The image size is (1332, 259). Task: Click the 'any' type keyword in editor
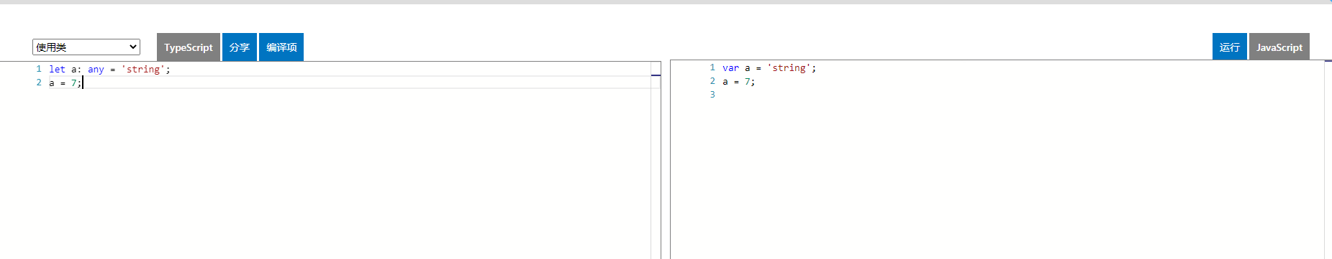pyautogui.click(x=96, y=70)
